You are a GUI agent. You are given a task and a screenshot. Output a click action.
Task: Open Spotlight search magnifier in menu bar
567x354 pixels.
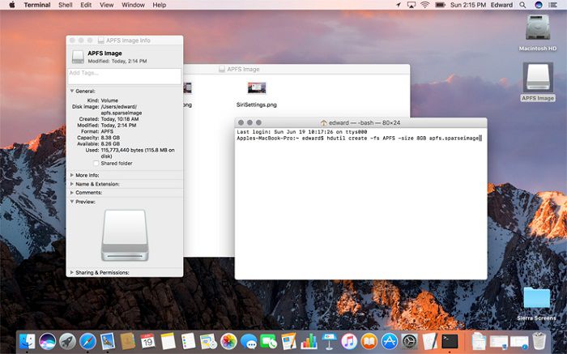pos(522,5)
